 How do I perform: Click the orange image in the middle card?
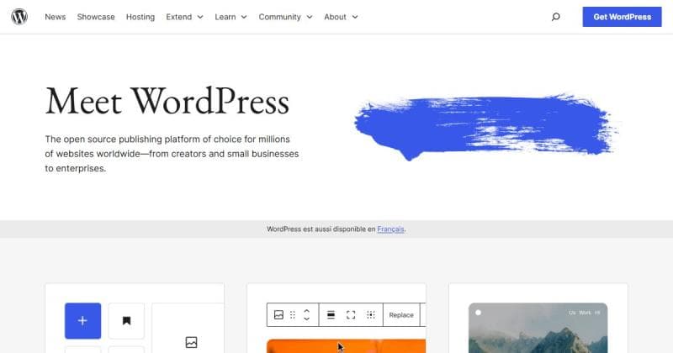(346, 346)
